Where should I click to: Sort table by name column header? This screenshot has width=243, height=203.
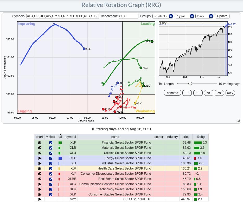click(x=115, y=137)
